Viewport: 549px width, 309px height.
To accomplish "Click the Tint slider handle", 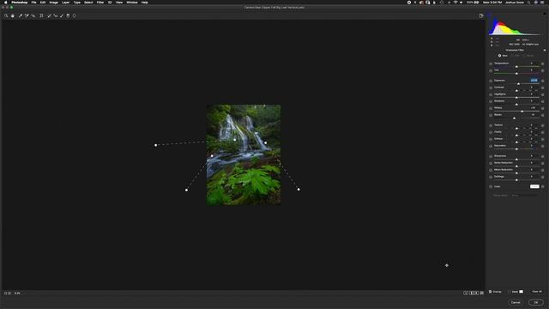I will tap(516, 74).
